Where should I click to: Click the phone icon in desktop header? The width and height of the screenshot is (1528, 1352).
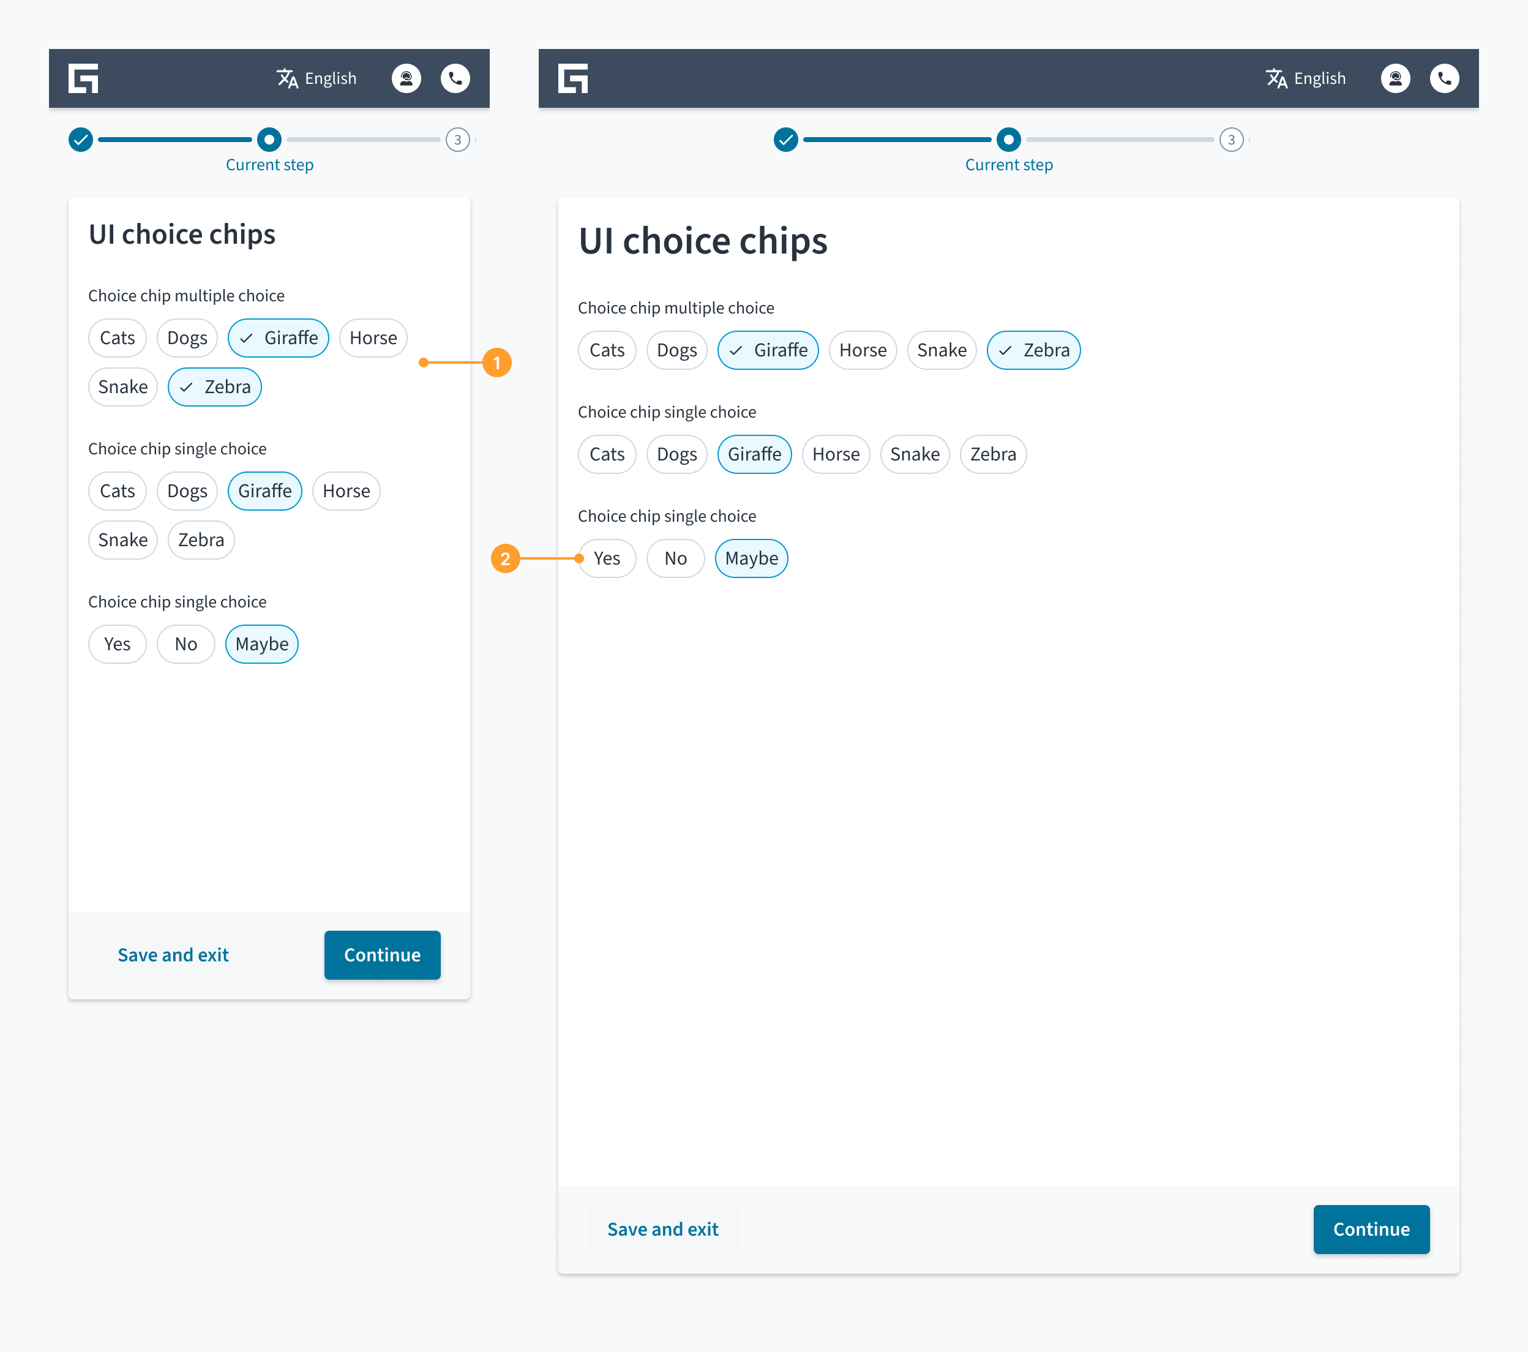click(x=1444, y=78)
